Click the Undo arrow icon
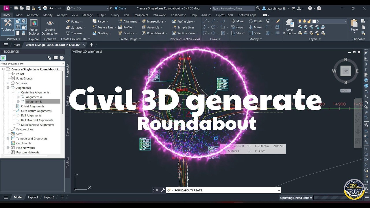The image size is (370, 208). coord(51,8)
